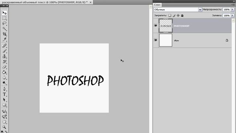
Task: Select the Zoom tool
Action: coord(4,127)
